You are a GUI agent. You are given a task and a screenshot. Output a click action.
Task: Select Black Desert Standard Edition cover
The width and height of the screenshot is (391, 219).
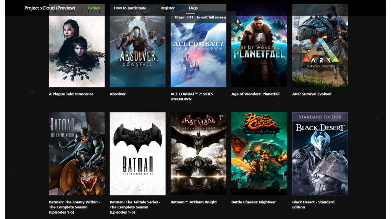pos(320,154)
